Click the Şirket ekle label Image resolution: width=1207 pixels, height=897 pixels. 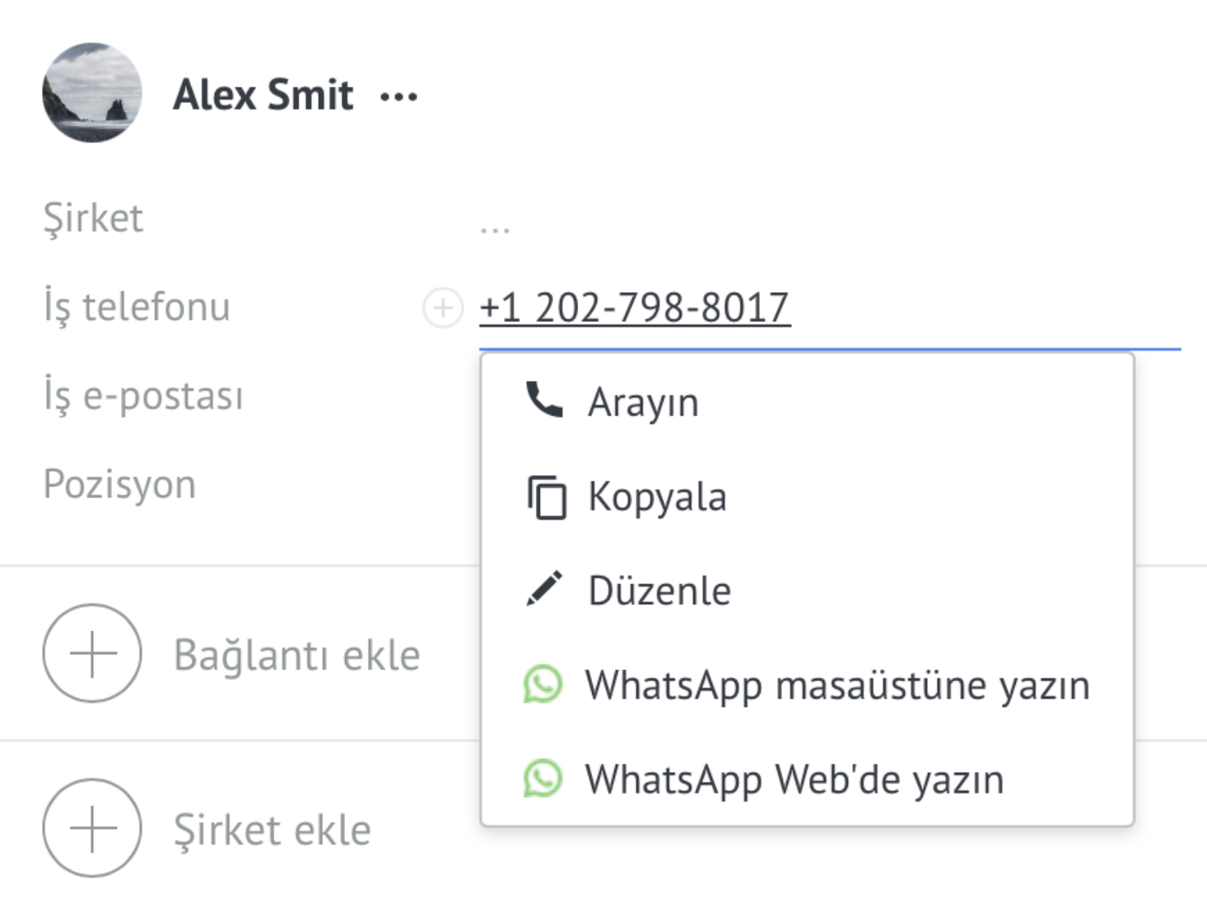click(273, 830)
